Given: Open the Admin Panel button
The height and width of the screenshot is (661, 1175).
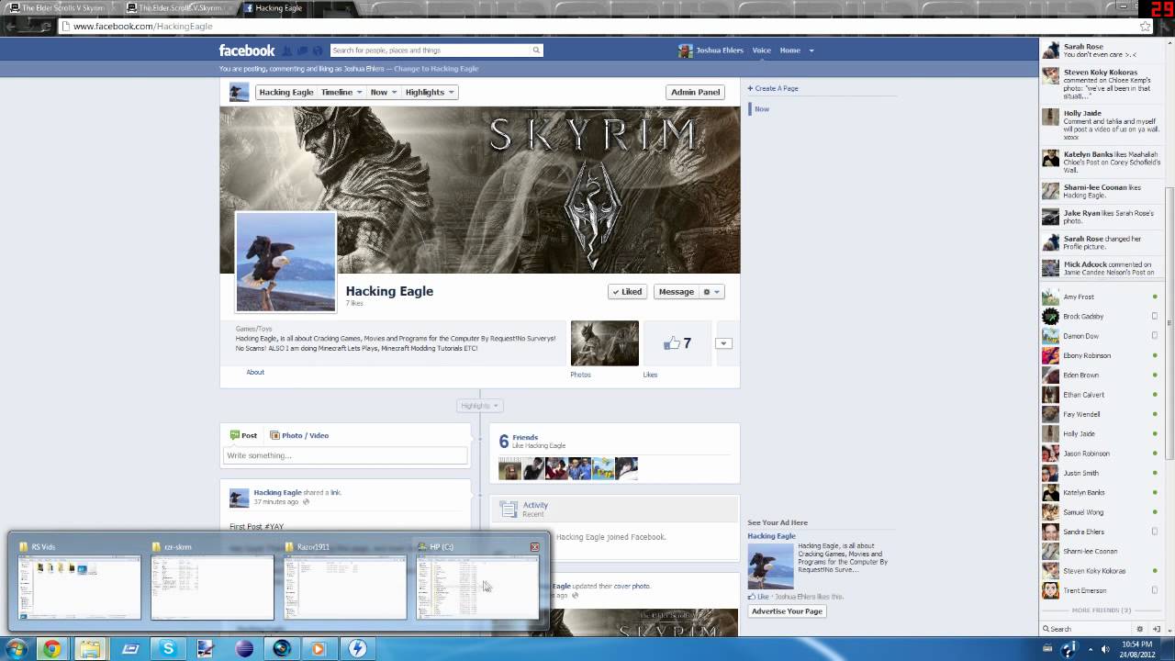Looking at the screenshot, I should coord(695,92).
